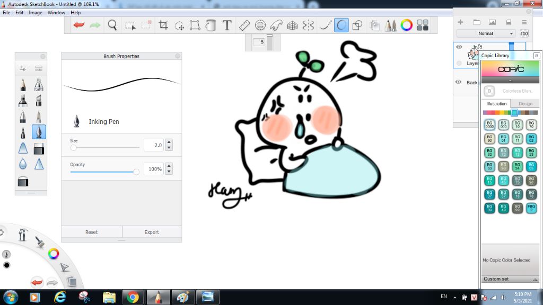
Task: Click the add image layer button
Action: tap(492, 22)
